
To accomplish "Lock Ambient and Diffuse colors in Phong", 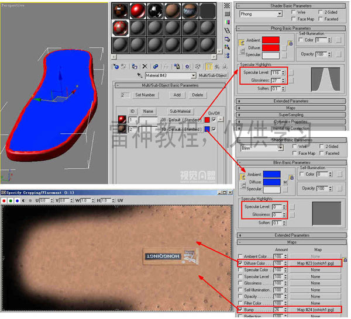I will (241, 43).
